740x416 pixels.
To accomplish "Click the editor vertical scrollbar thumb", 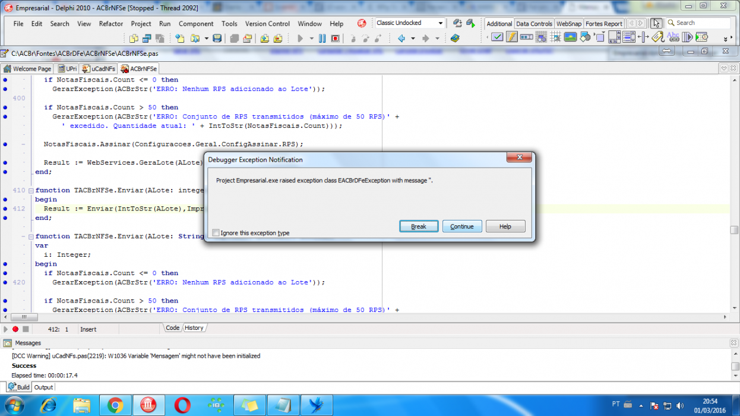I will (x=735, y=230).
